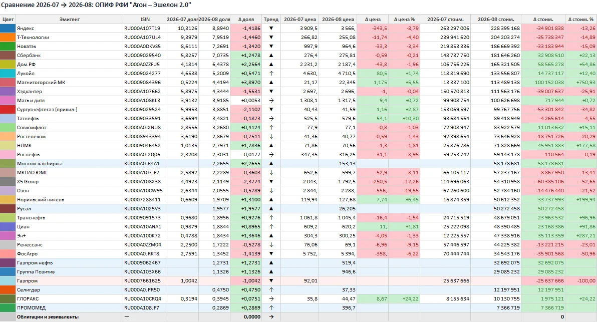This screenshot has width=597, height=322.
Task: Click the down trend arrow in the Ростелеком row
Action: tap(271, 137)
